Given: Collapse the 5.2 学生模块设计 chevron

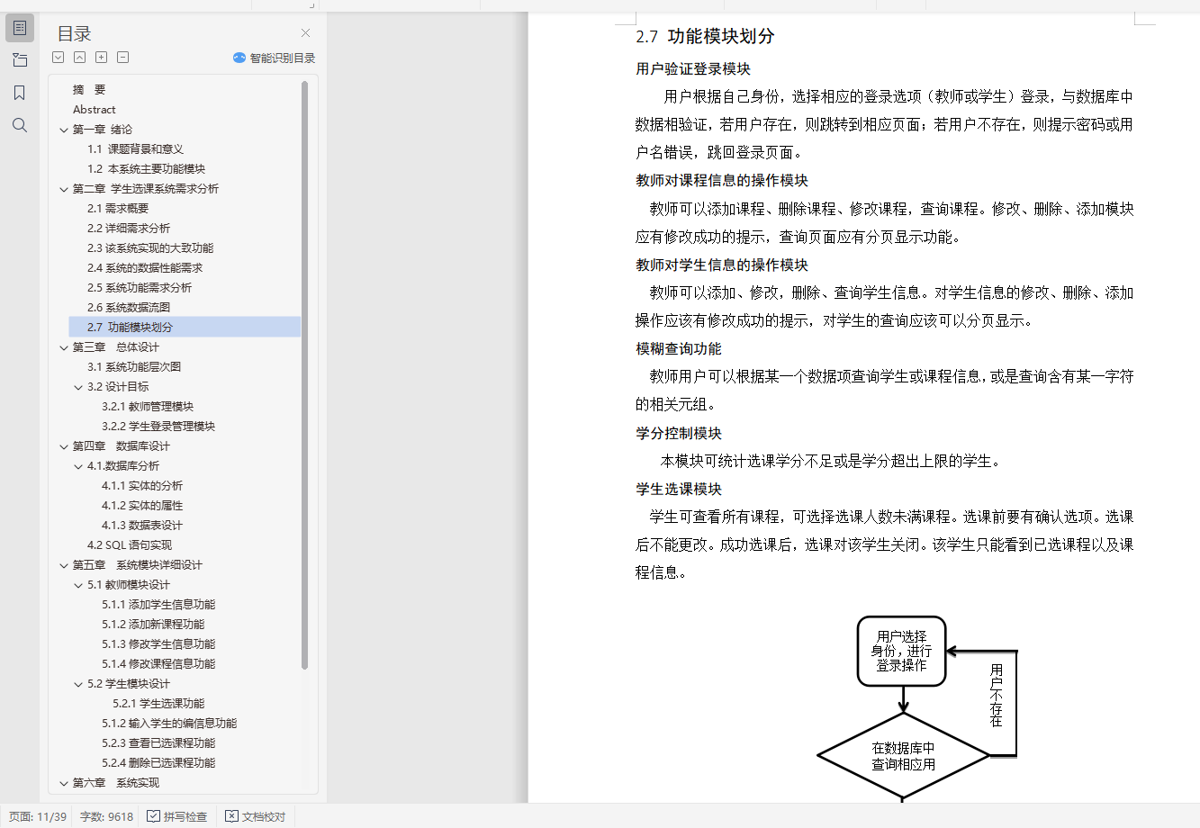Looking at the screenshot, I should 78,684.
